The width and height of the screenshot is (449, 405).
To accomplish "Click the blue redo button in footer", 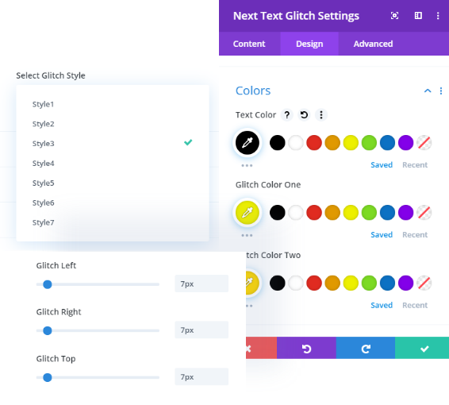I will 366,349.
